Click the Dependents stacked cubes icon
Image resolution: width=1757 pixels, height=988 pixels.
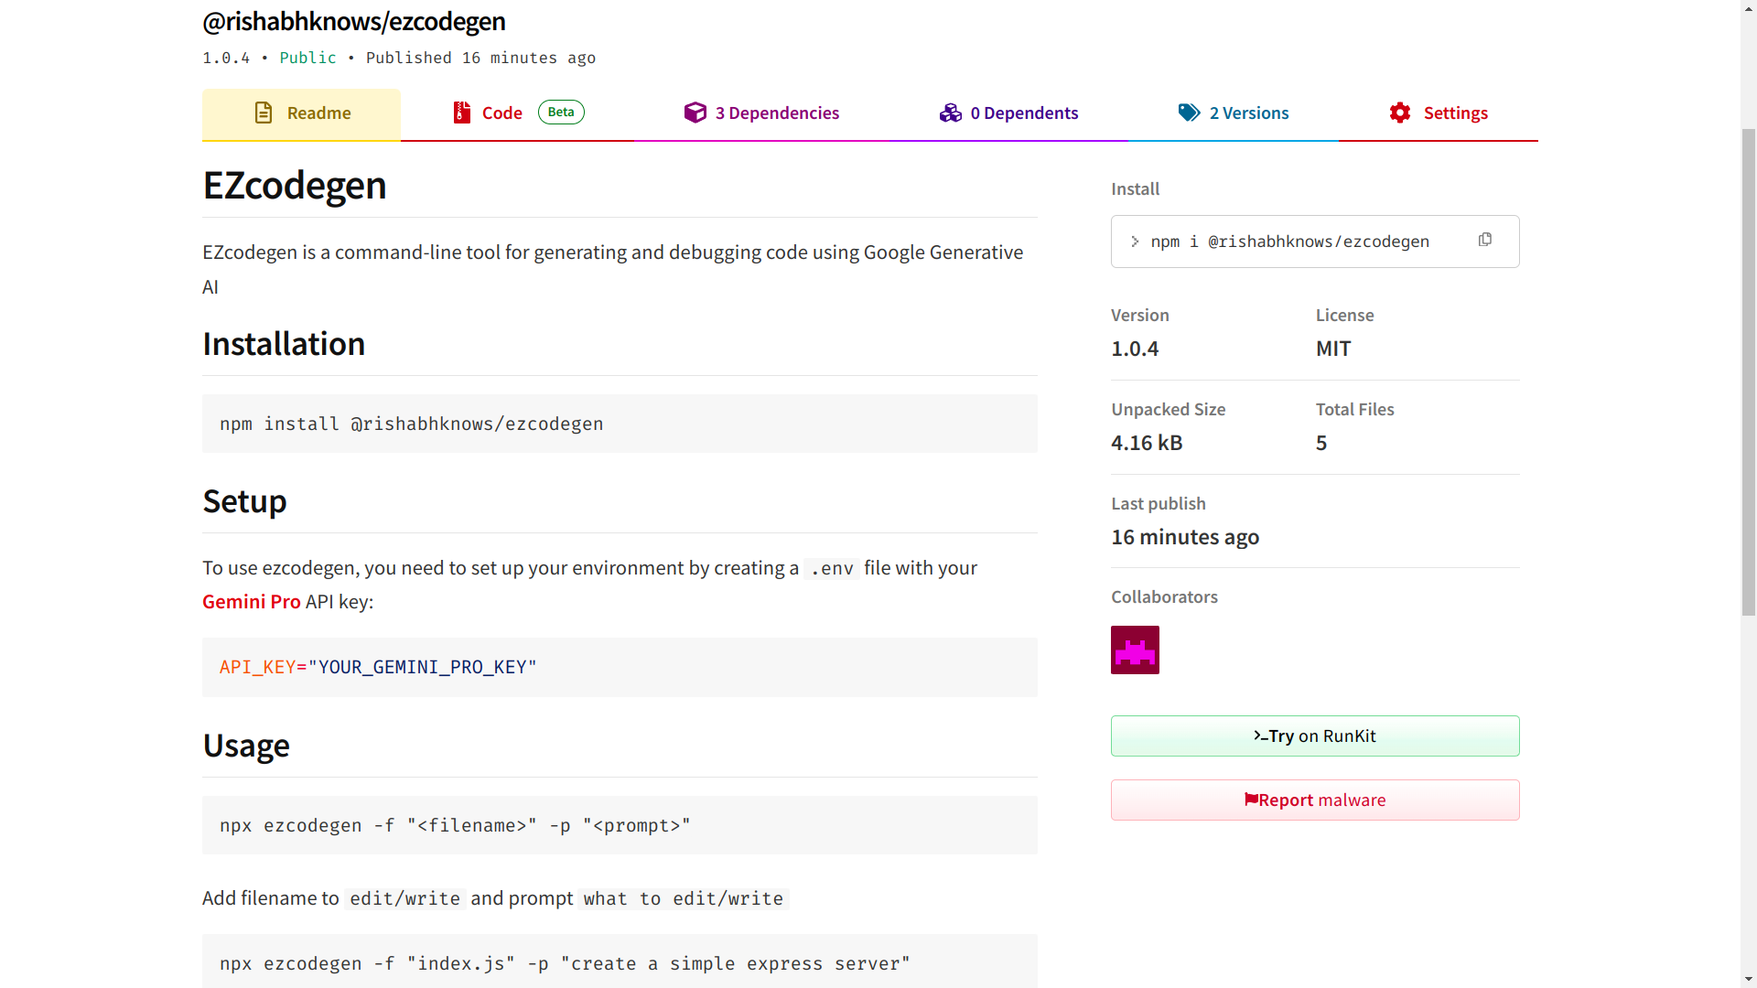tap(951, 113)
